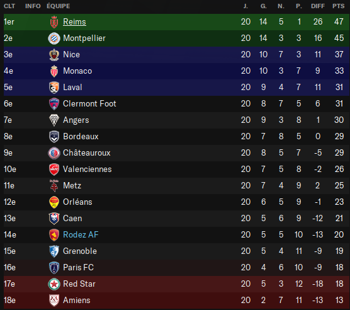Click the Châteauroux round badge
350x310 pixels.
click(54, 153)
